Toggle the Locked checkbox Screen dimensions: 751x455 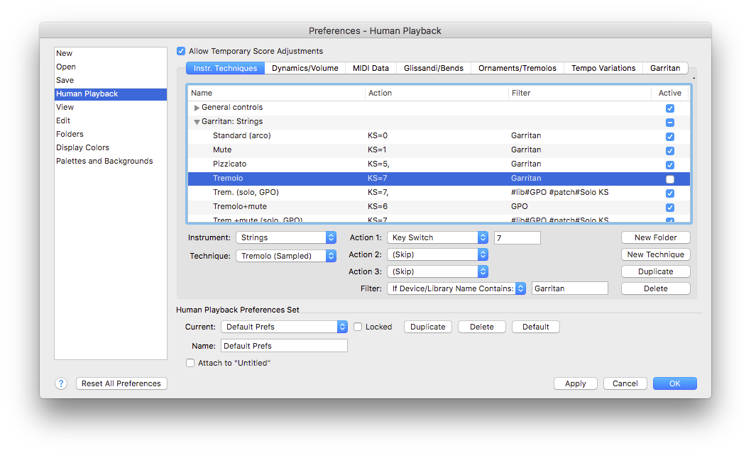pyautogui.click(x=357, y=327)
